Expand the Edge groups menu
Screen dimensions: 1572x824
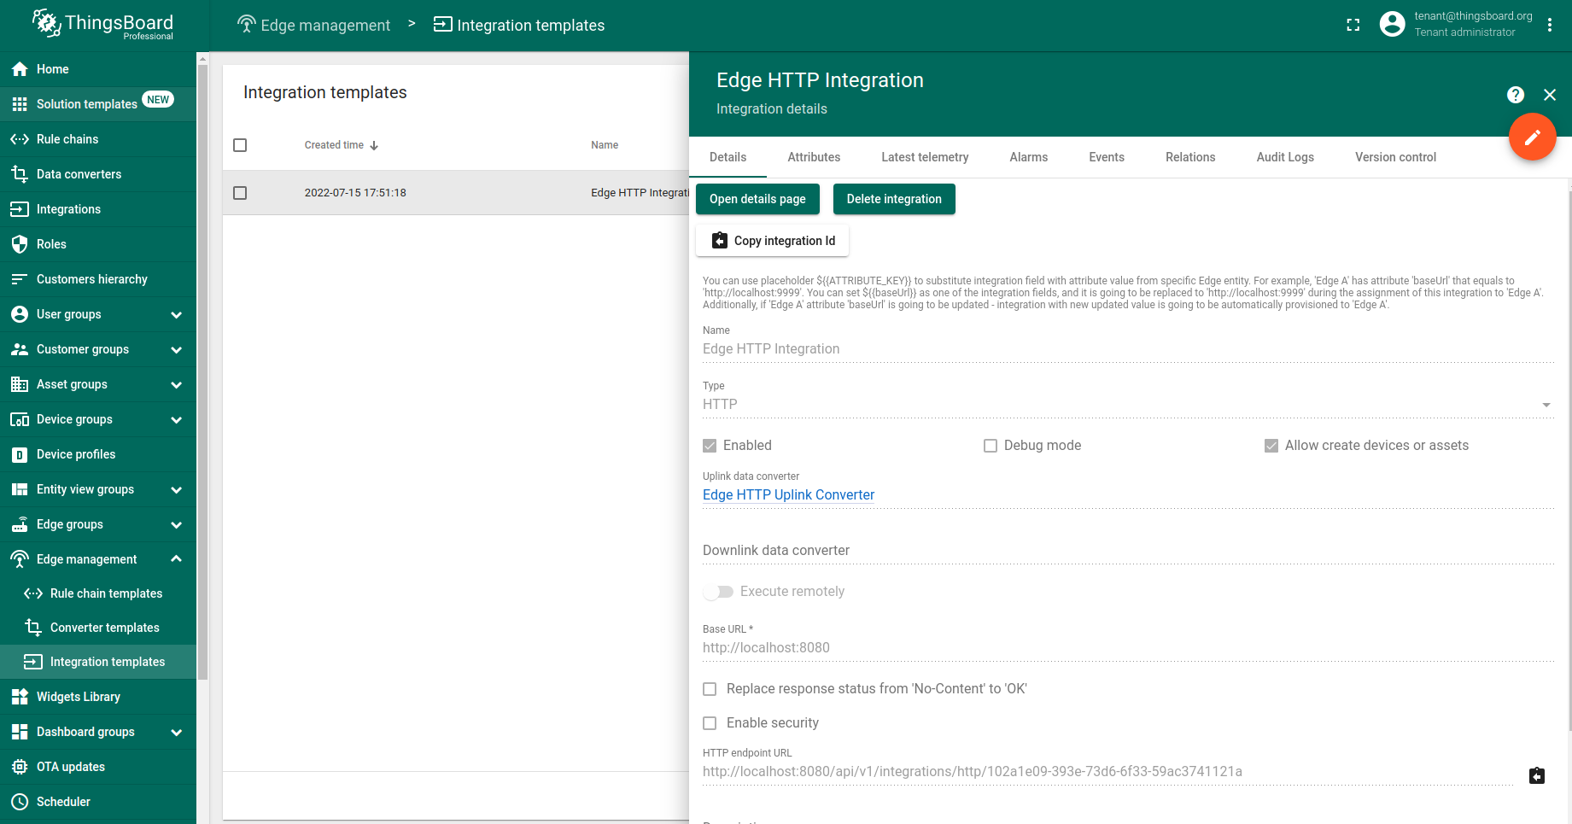click(x=177, y=524)
